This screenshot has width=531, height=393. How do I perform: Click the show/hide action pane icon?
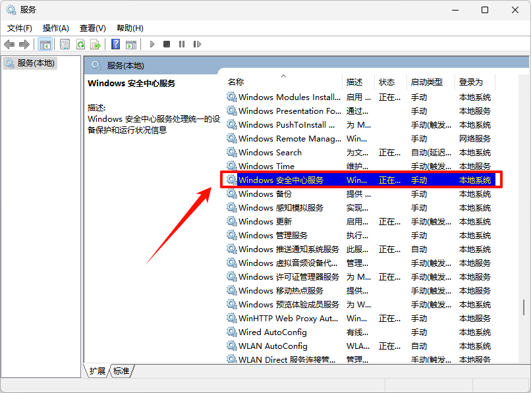pos(131,44)
